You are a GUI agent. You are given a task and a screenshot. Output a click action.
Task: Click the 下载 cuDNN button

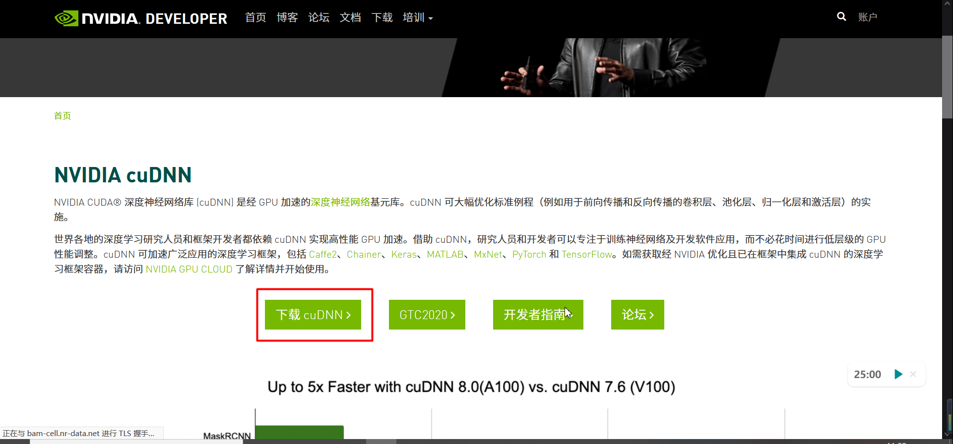(x=313, y=315)
